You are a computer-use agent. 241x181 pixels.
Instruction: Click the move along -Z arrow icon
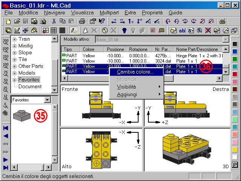pyautogui.click(x=157, y=21)
